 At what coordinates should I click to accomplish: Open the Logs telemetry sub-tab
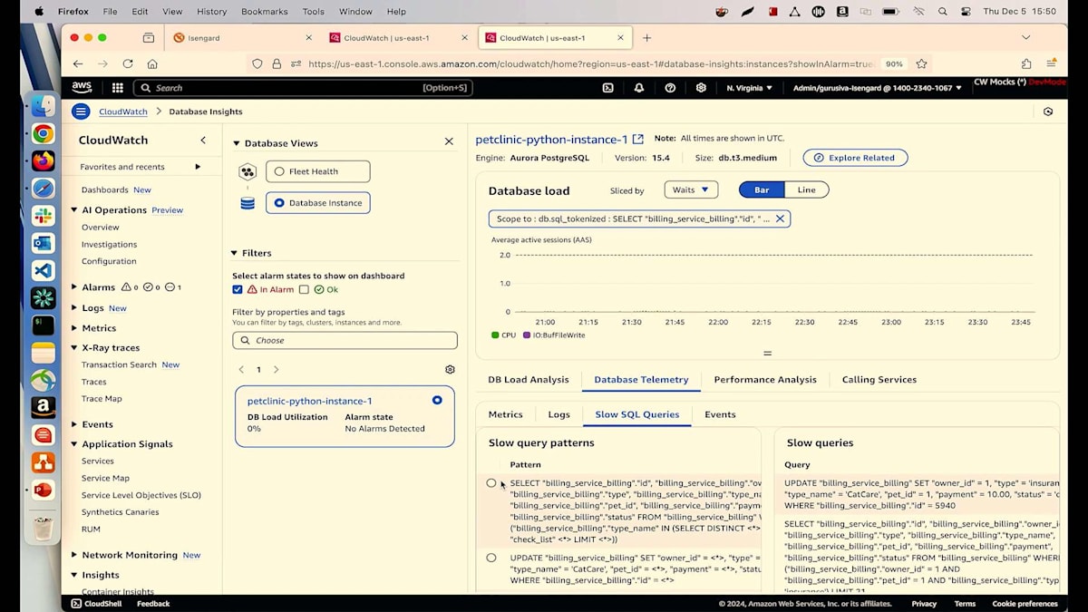pos(559,414)
